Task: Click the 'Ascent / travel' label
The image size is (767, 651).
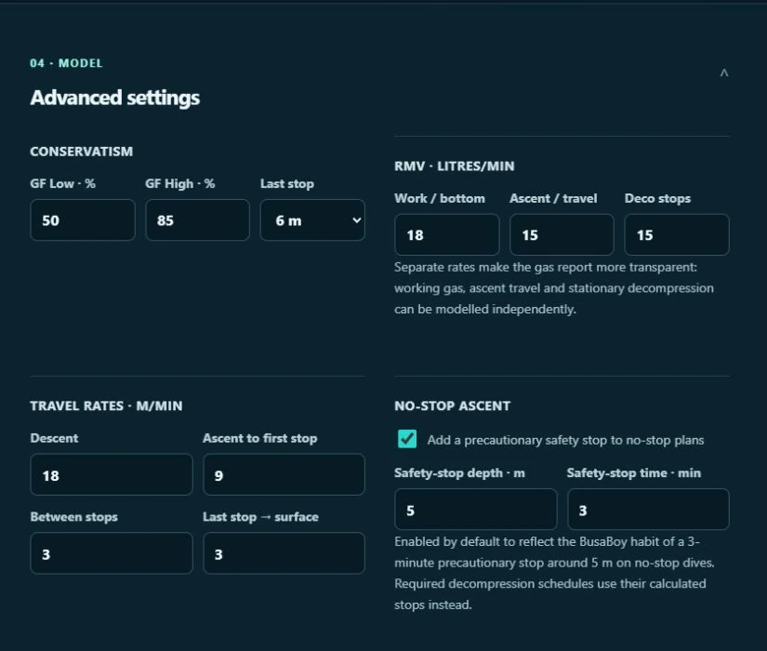Action: pos(553,198)
